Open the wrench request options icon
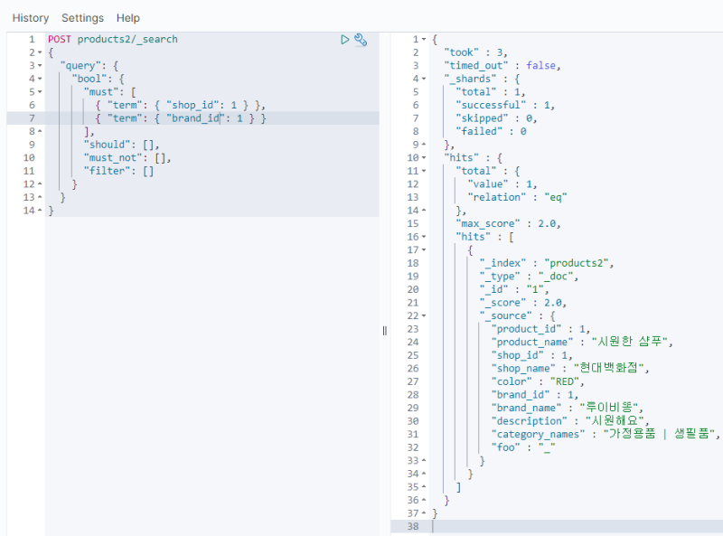Screen dimensions: 723x536 pyautogui.click(x=361, y=40)
